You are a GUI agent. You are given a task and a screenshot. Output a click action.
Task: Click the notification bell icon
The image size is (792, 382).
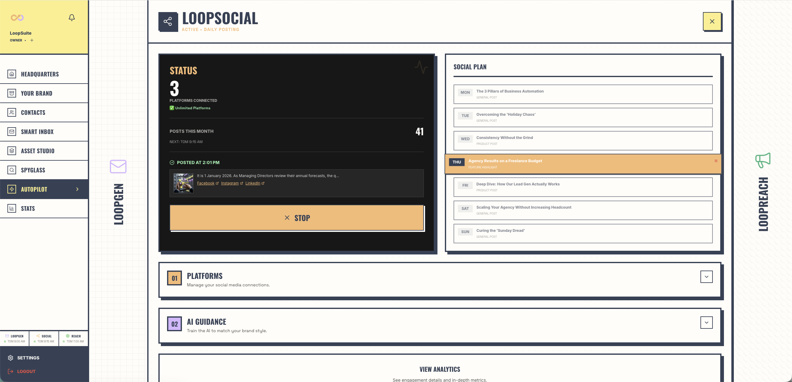pos(72,18)
